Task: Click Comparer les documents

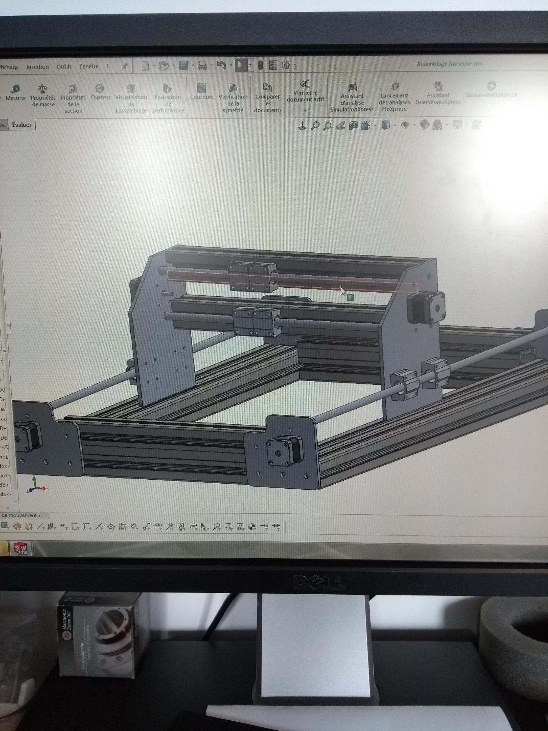Action: [268, 98]
